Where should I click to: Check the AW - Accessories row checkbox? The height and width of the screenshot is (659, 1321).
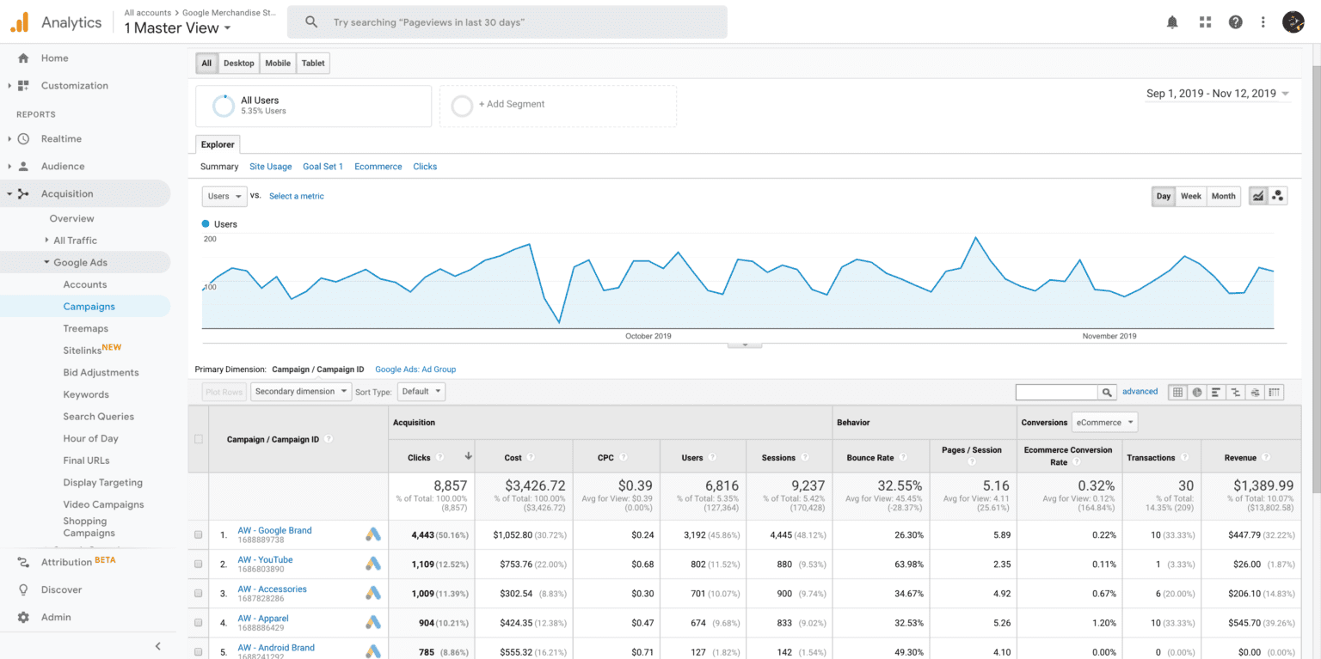[x=199, y=593]
